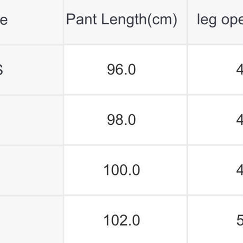The image size is (243, 243).
Task: Select the size cell beside 102.0
Action: pyautogui.click(x=31, y=220)
